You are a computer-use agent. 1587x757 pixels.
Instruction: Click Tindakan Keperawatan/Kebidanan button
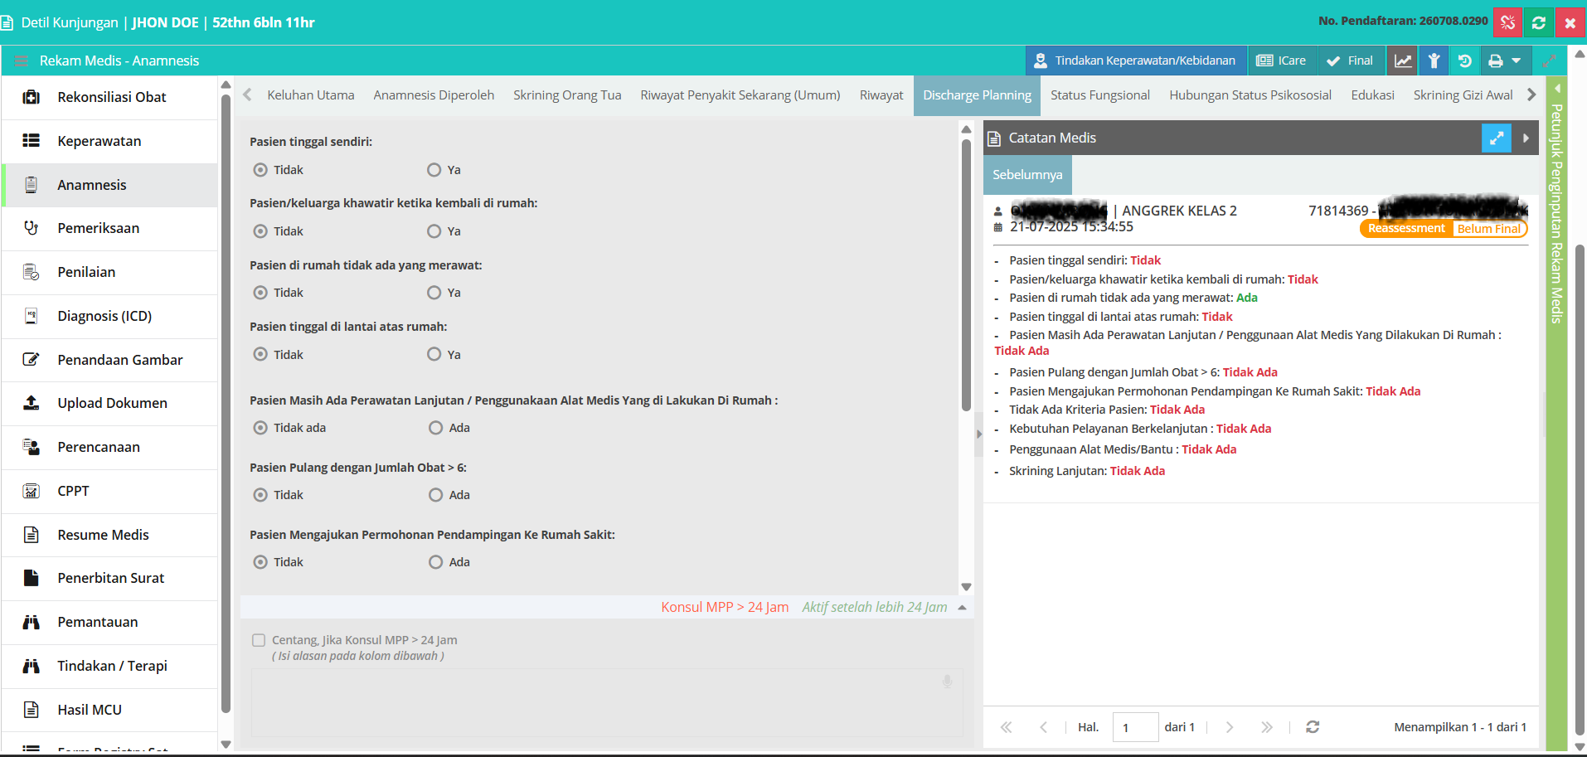[1136, 61]
